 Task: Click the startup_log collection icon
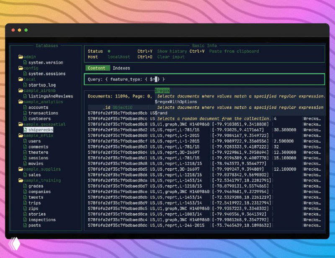click(26, 84)
